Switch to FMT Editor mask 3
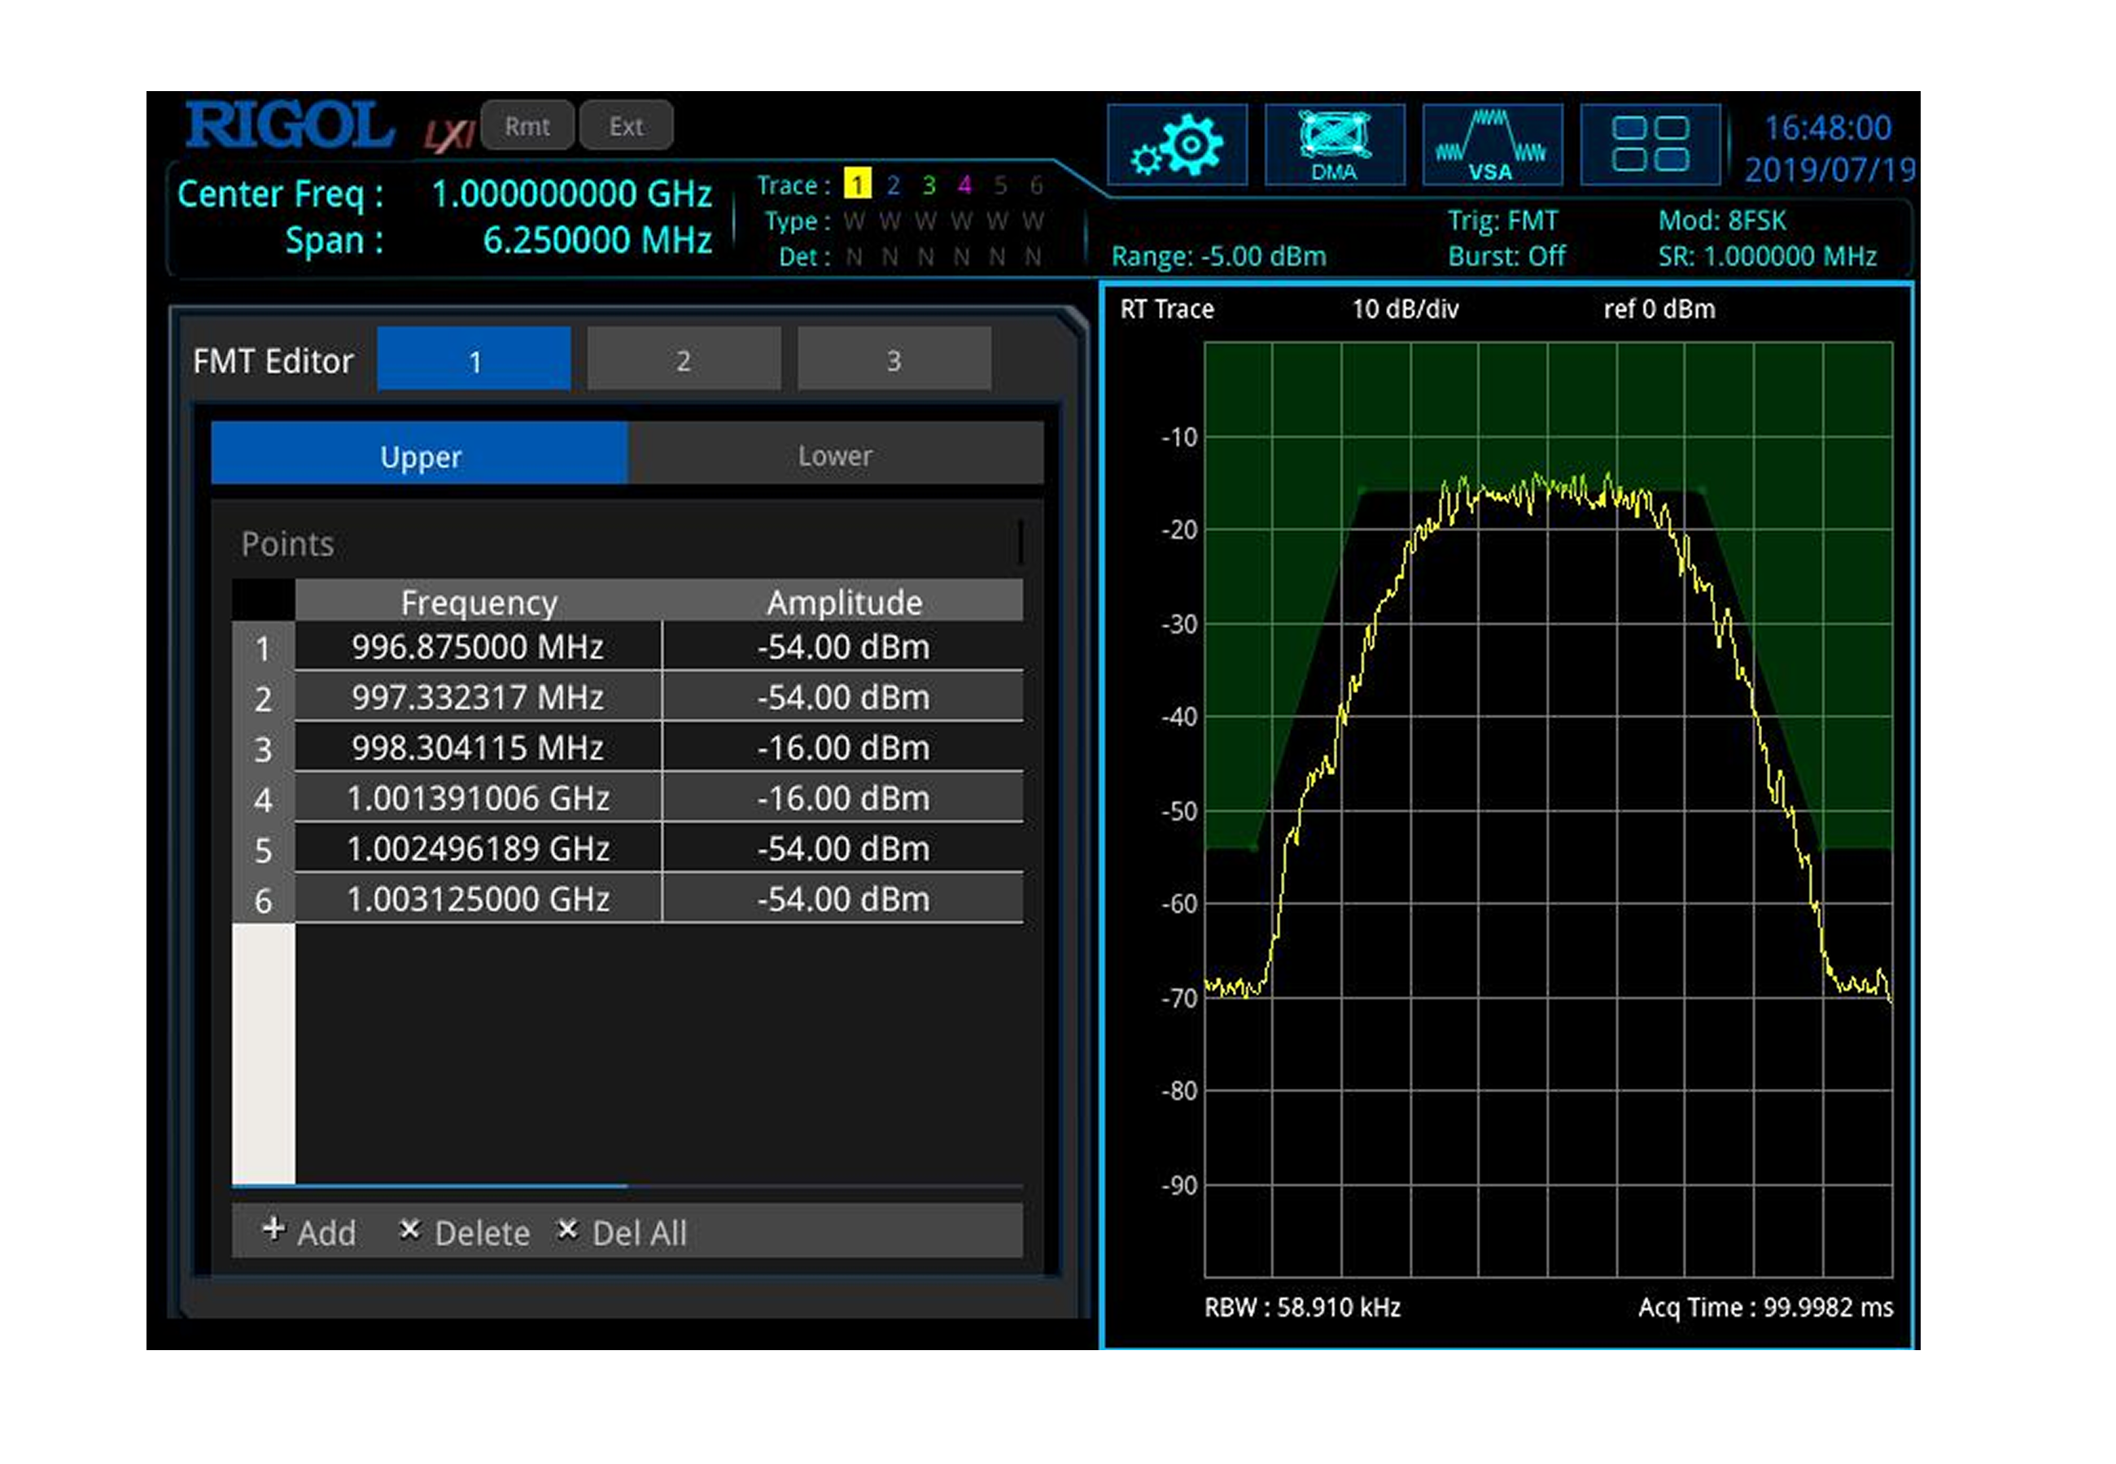This screenshot has height=1464, width=2116. click(x=893, y=359)
